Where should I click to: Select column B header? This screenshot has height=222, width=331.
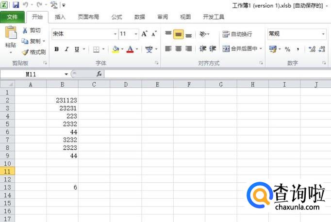click(x=62, y=84)
